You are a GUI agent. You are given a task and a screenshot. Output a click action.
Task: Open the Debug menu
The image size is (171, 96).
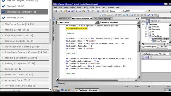point(85,7)
